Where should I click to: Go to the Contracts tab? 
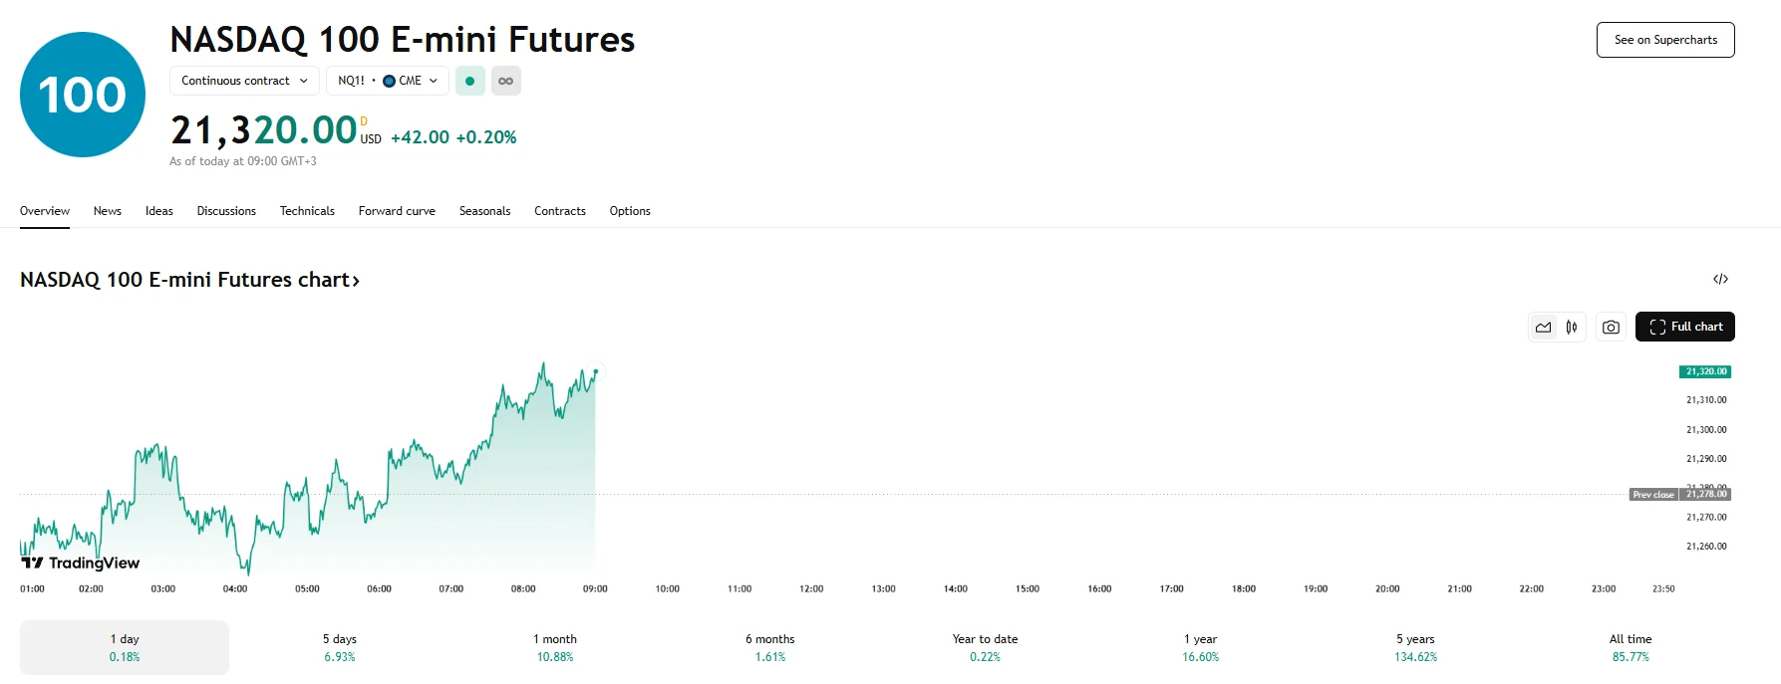(560, 211)
